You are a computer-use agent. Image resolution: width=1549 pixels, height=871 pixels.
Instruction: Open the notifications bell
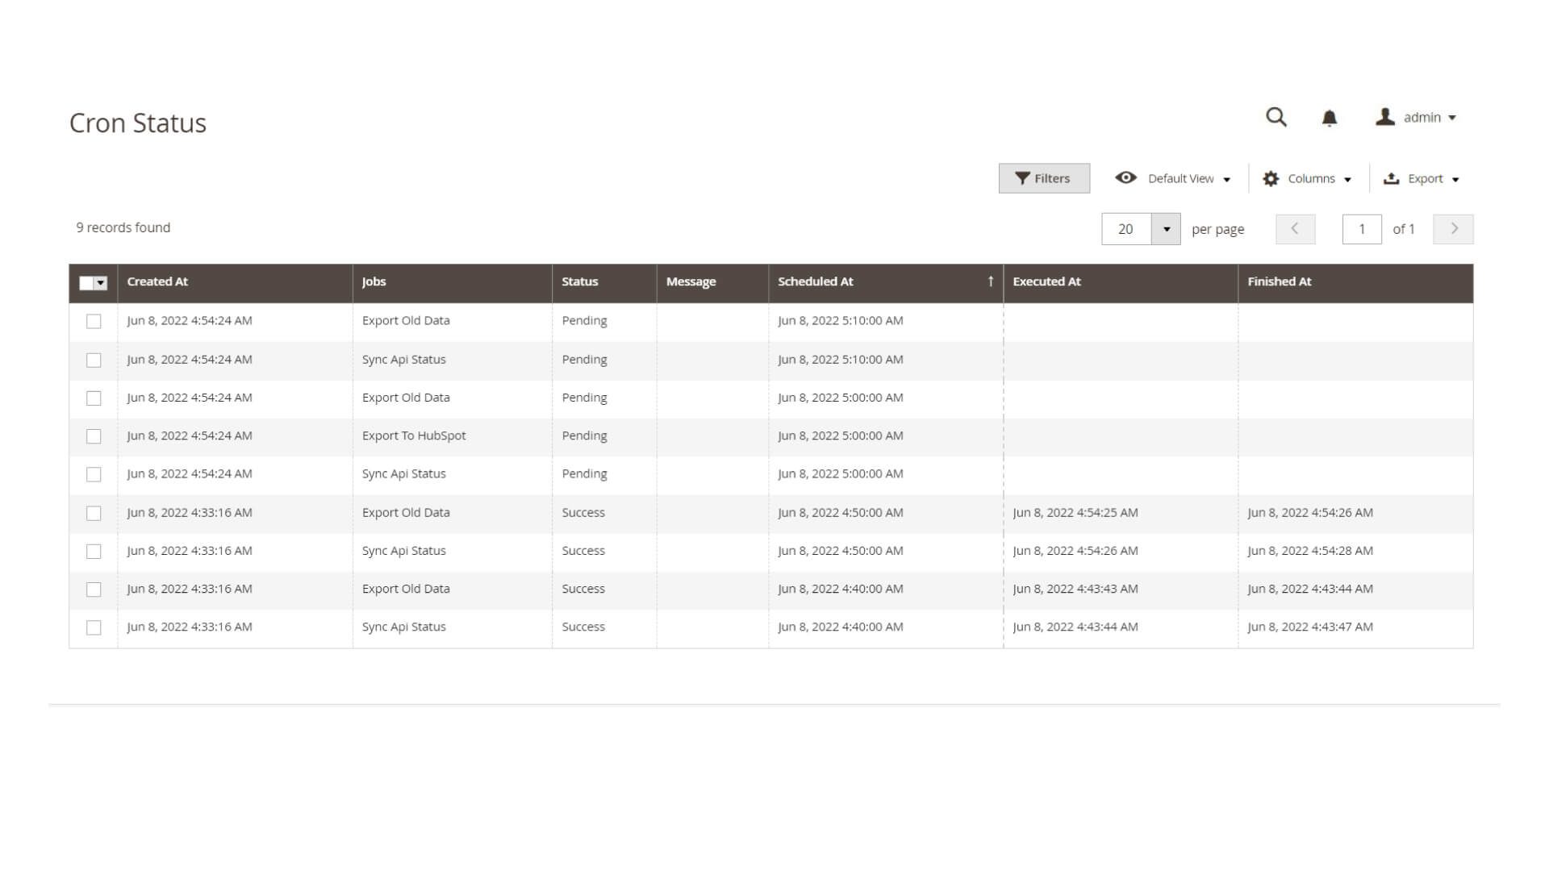point(1329,119)
